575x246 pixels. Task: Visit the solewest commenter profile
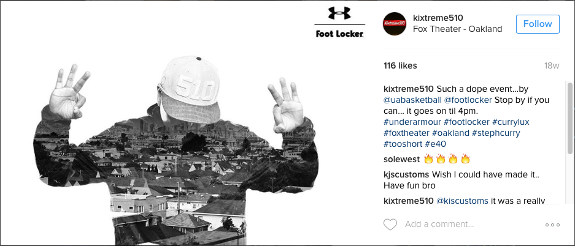[401, 159]
